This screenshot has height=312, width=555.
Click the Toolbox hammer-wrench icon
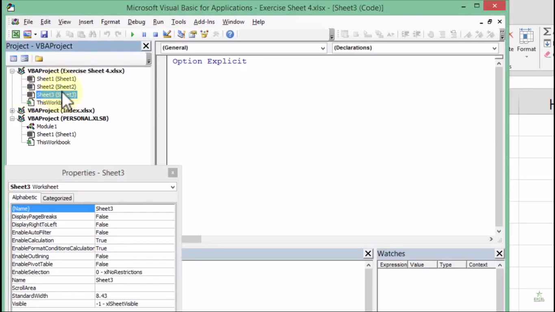[216, 34]
